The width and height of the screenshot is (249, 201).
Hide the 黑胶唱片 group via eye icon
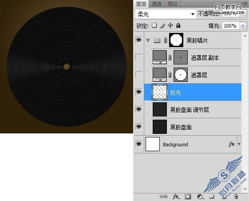click(138, 40)
